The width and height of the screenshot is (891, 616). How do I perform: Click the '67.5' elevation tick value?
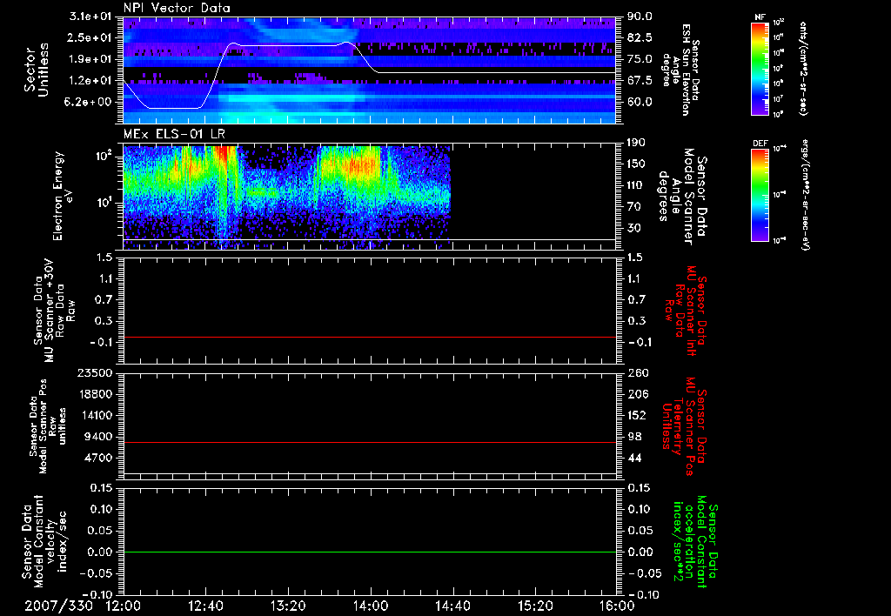click(x=640, y=81)
